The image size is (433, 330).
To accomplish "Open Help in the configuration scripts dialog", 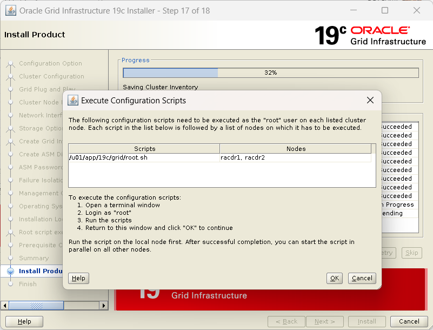I will (x=78, y=278).
